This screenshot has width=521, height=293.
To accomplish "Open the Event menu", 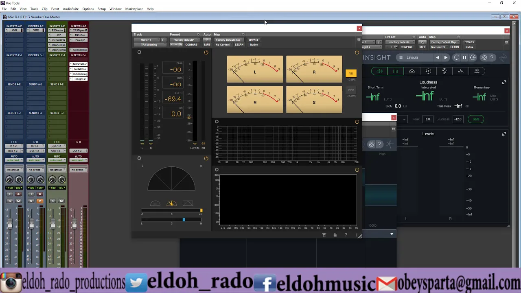I will 55,9.
